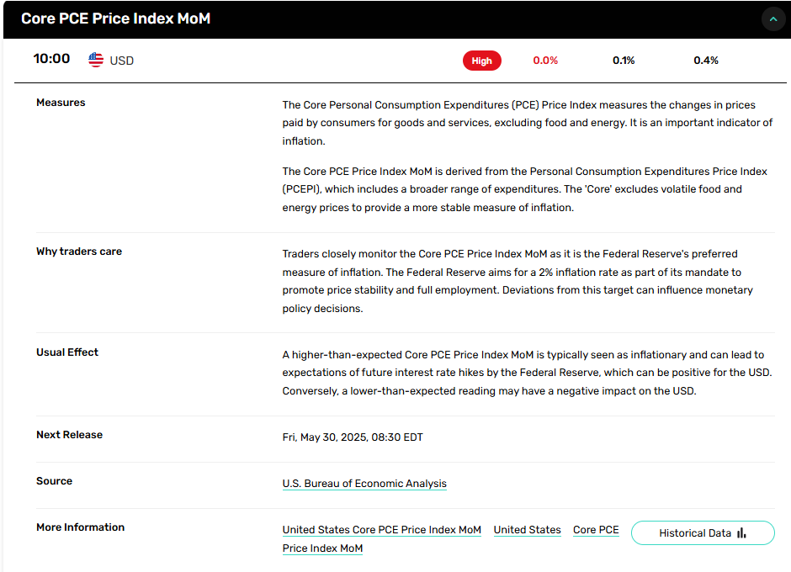791x572 pixels.
Task: Collapse the Core PCE Price Index panel chevron
Action: (x=772, y=19)
